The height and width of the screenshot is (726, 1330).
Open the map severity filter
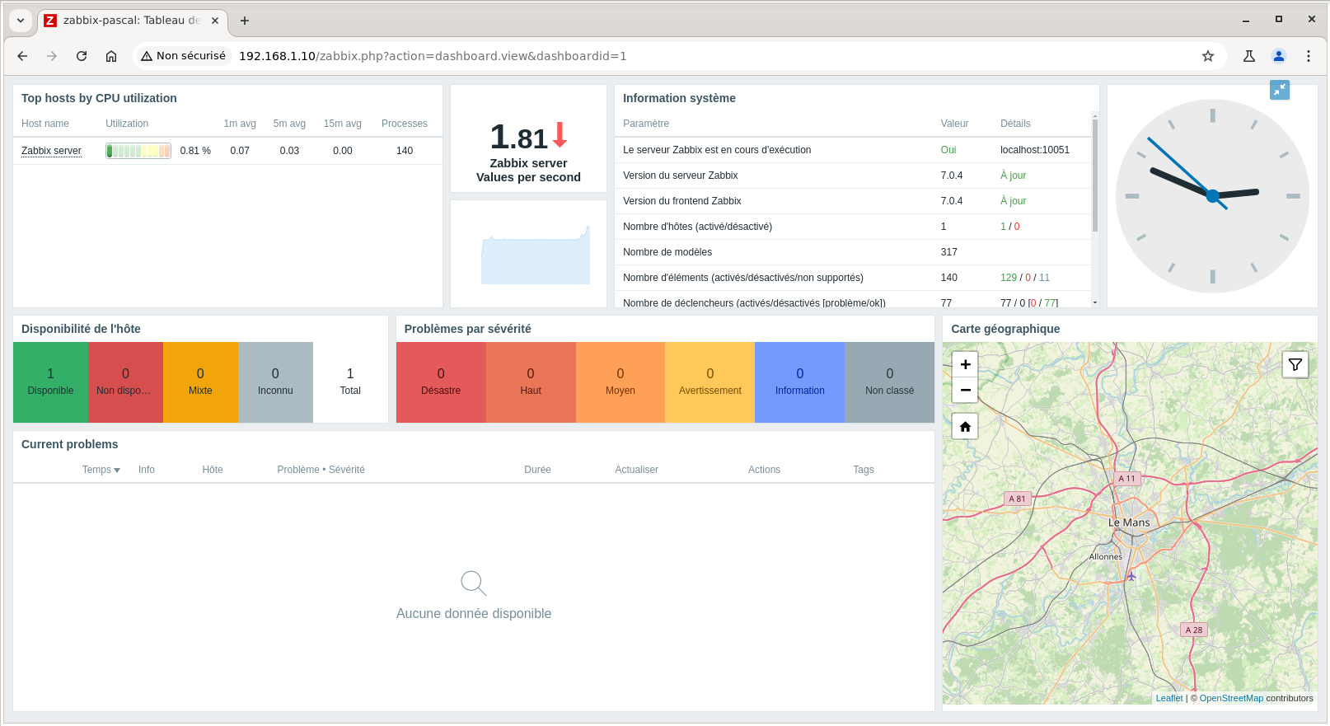tap(1295, 364)
